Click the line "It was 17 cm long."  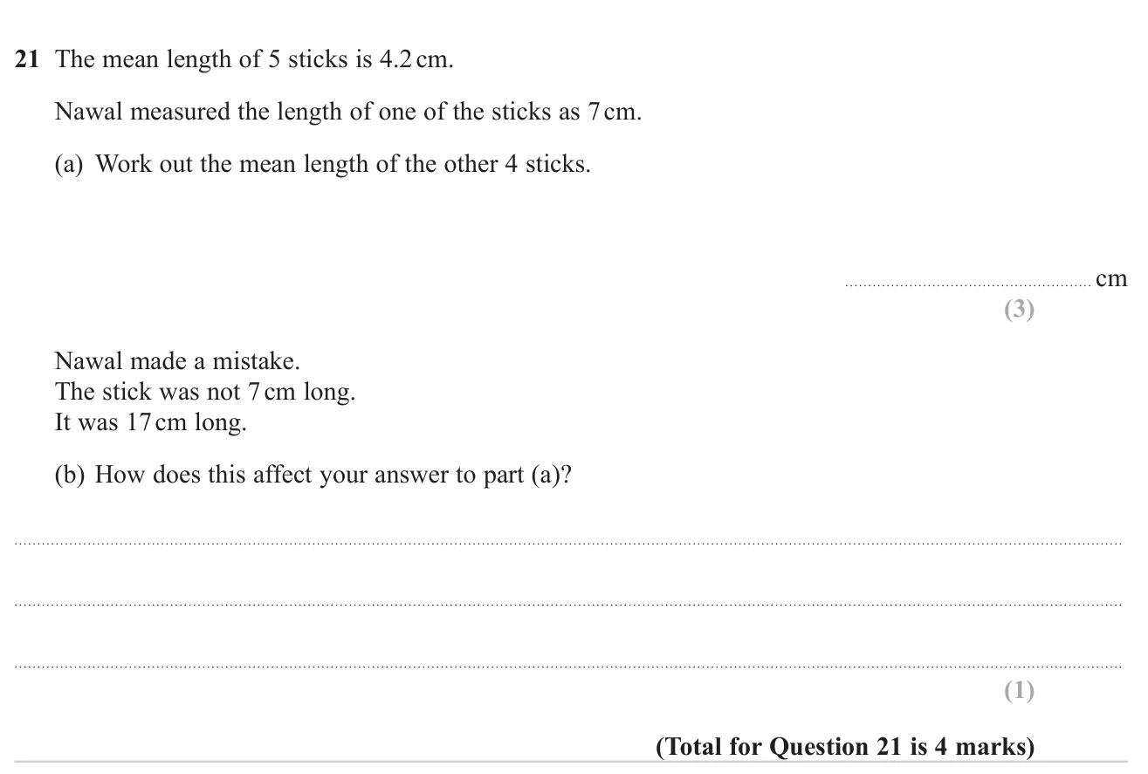pos(150,423)
